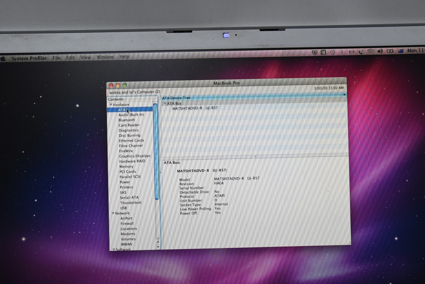The height and width of the screenshot is (284, 425).
Task: Open the Time Machine menu bar icon
Action: pyautogui.click(x=332, y=52)
